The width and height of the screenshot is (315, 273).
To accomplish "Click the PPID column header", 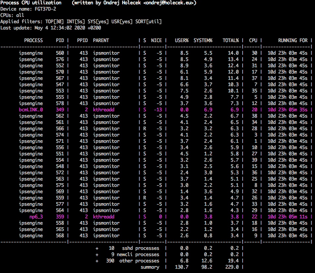I will pos(82,40).
